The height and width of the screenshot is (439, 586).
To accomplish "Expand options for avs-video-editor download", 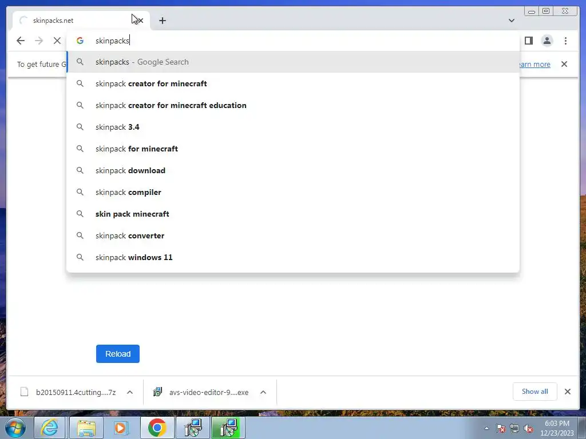I will click(x=263, y=392).
